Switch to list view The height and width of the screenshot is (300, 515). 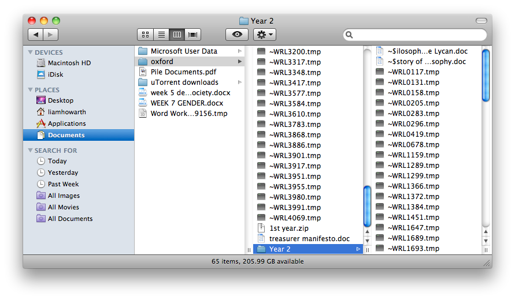(161, 35)
